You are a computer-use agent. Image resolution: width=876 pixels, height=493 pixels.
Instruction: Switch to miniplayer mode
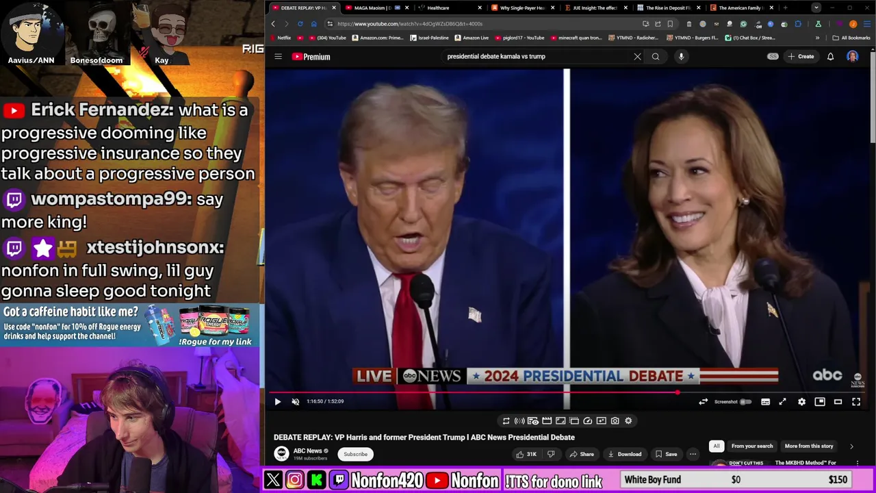pos(820,402)
